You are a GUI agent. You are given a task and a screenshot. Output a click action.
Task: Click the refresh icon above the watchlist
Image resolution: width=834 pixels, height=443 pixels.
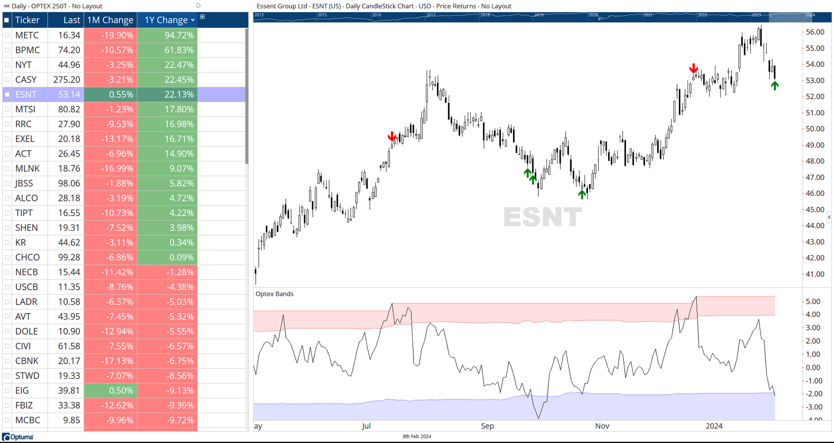(x=198, y=6)
